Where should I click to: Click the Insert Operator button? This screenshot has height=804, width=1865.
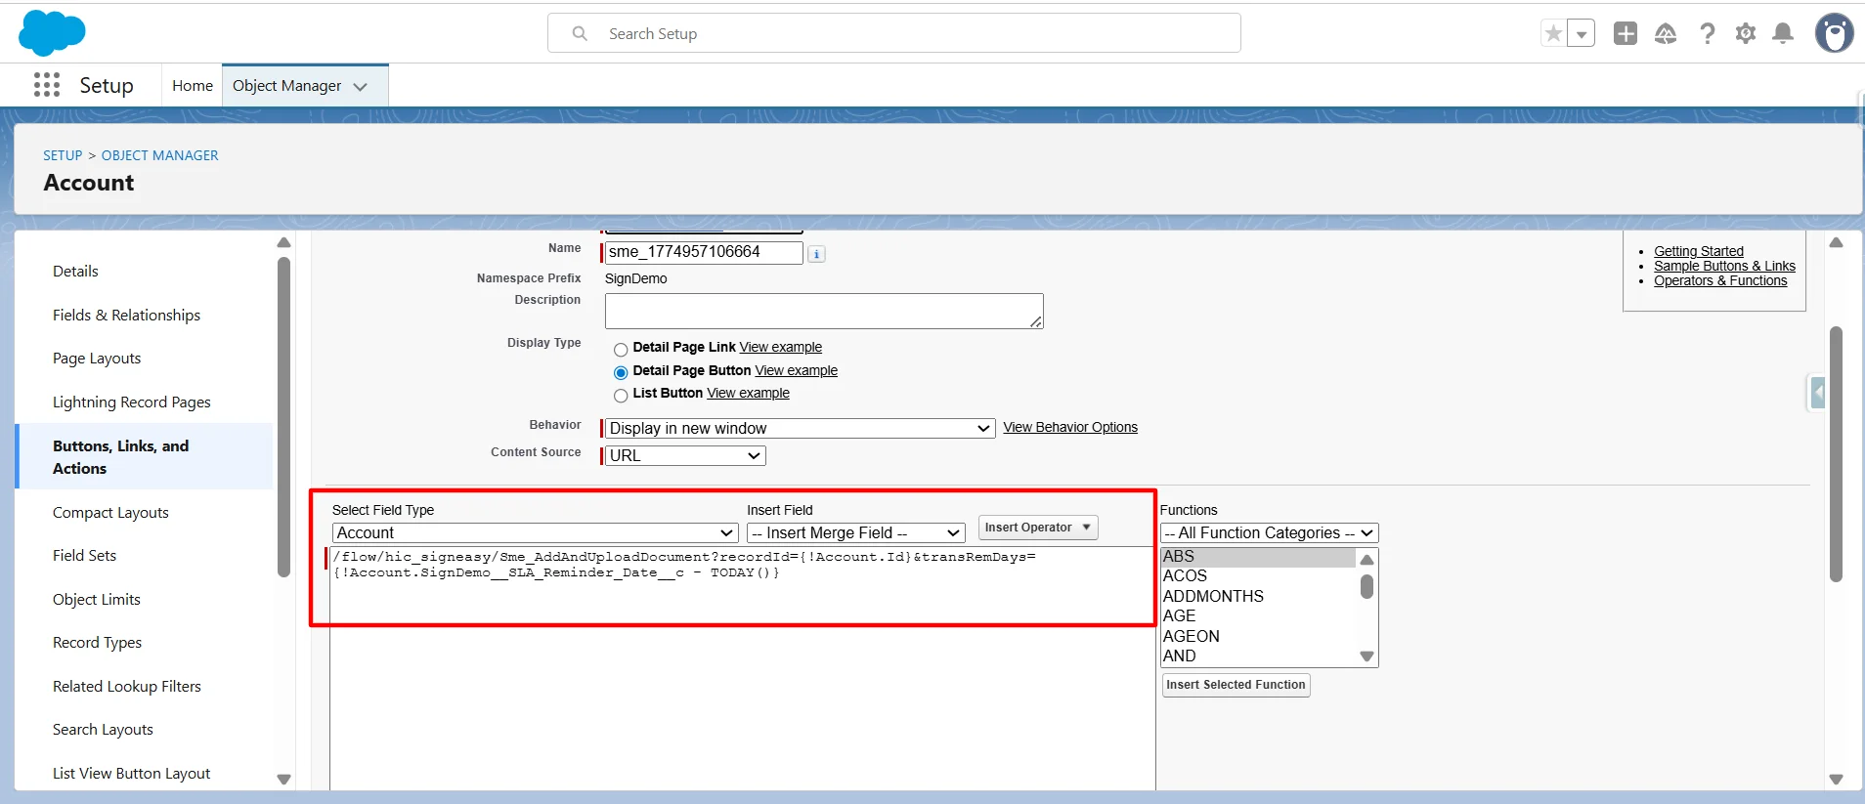1038,528
